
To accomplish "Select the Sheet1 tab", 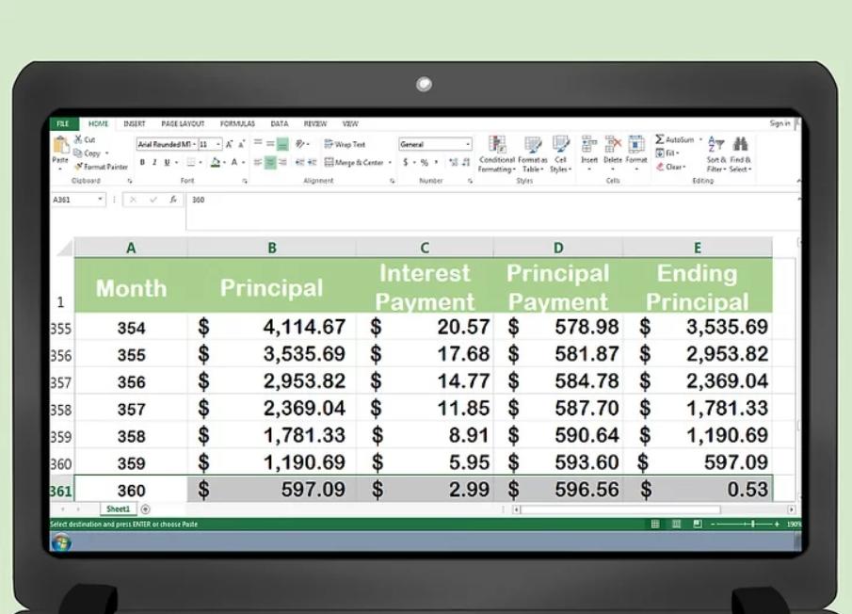I will point(119,509).
